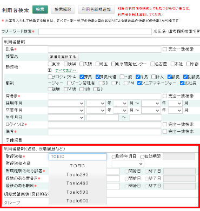Click the 利用者新規追加 button
The image size is (200, 211).
[96, 10]
